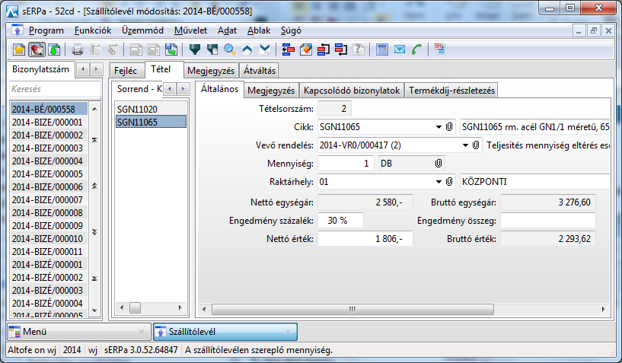Click the calculator icon in the toolbar

coord(382,50)
